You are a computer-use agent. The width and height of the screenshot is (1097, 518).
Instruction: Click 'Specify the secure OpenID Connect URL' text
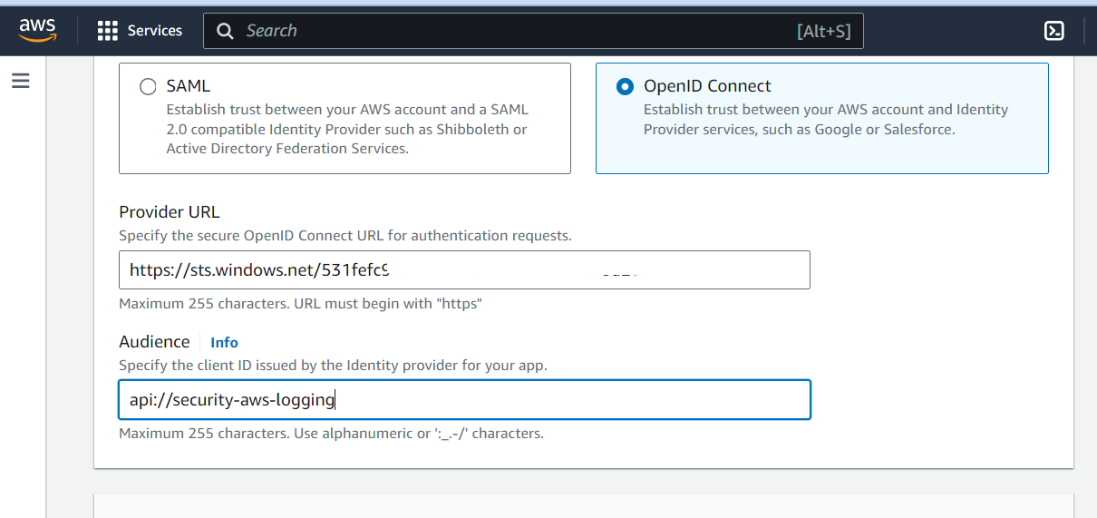pyautogui.click(x=345, y=236)
